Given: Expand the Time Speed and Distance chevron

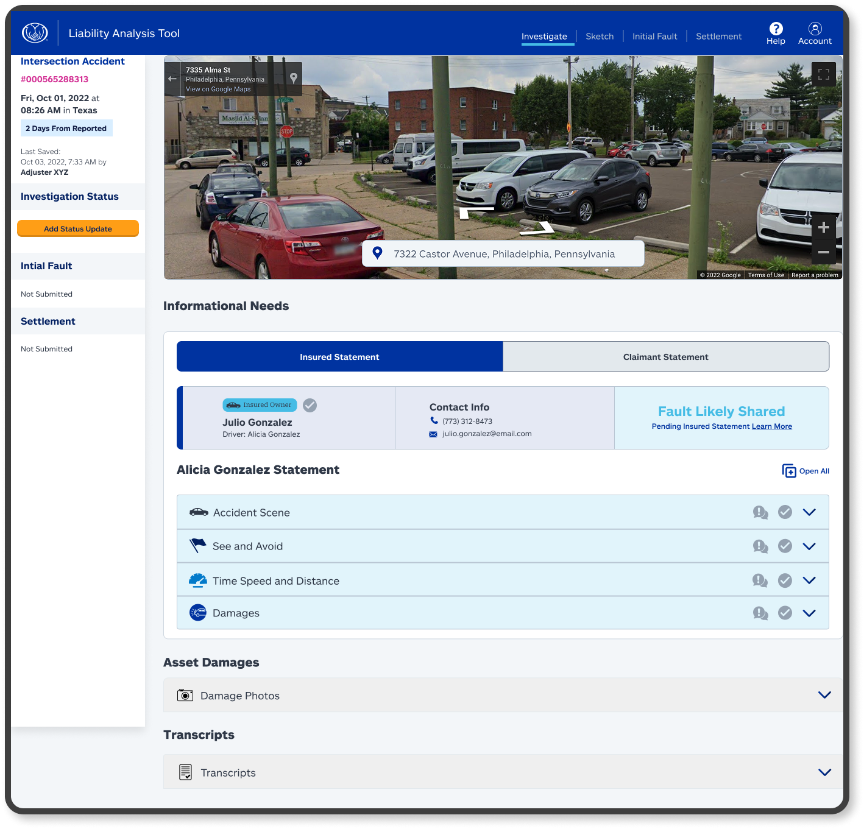Looking at the screenshot, I should 809,580.
